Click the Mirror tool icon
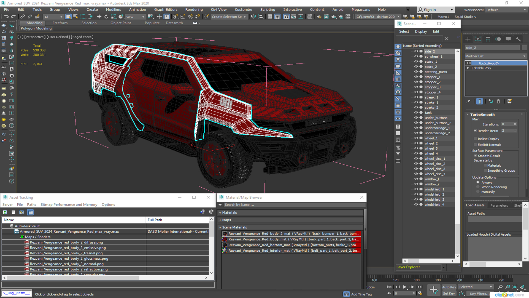The width and height of the screenshot is (529, 298). click(253, 17)
